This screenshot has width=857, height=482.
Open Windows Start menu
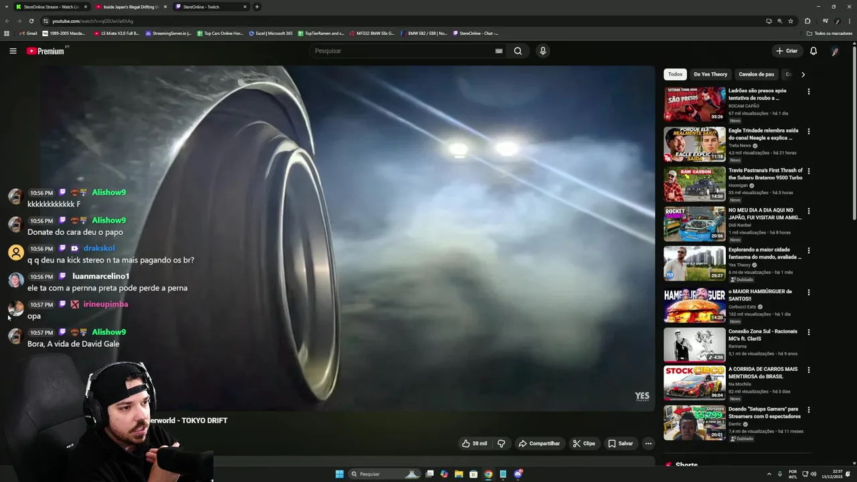click(x=339, y=474)
